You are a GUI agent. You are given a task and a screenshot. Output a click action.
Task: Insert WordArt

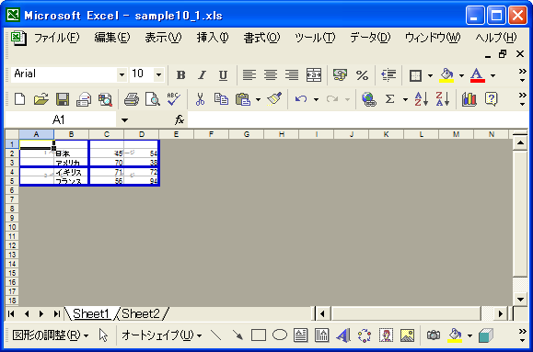343,335
